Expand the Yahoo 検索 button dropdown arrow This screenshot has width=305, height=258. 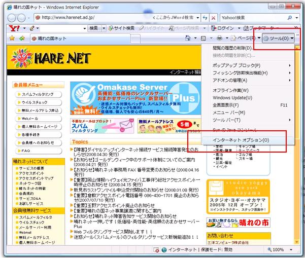[104, 28]
